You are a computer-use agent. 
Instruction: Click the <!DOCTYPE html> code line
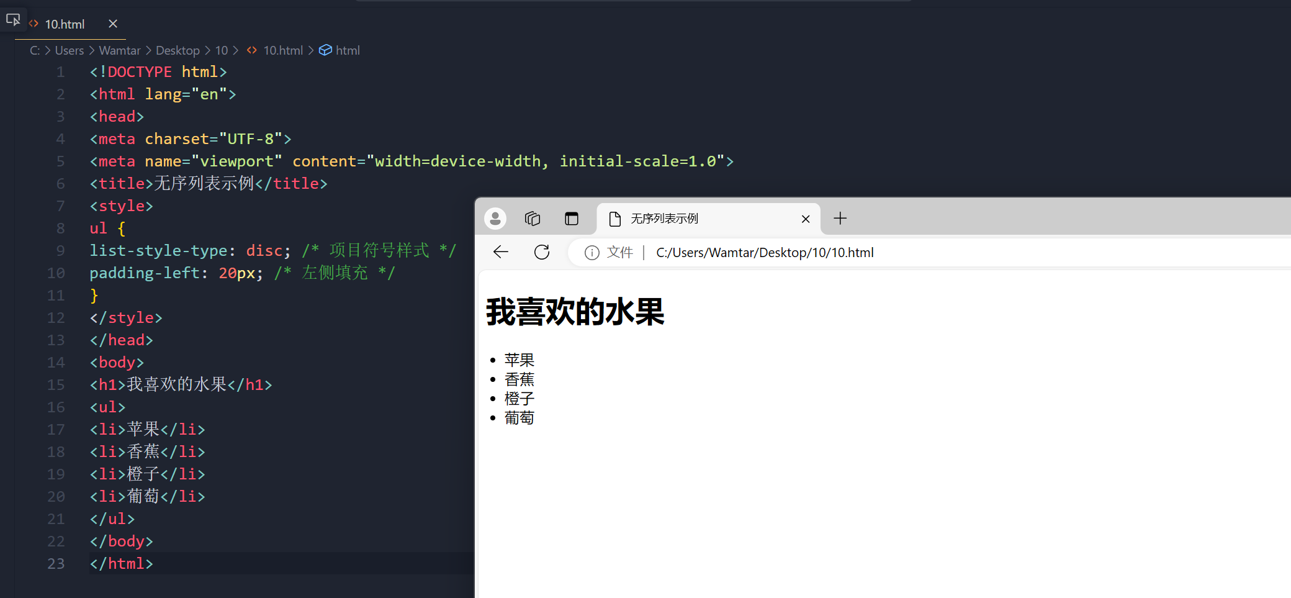coord(158,72)
